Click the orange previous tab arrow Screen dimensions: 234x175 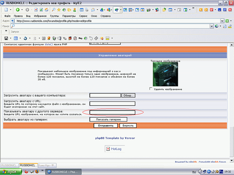point(201,10)
